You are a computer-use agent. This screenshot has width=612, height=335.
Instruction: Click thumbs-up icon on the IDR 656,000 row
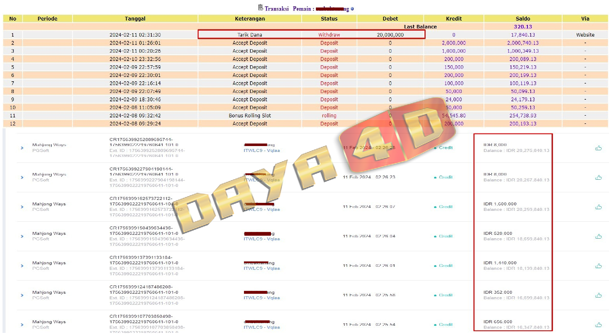[598, 324]
